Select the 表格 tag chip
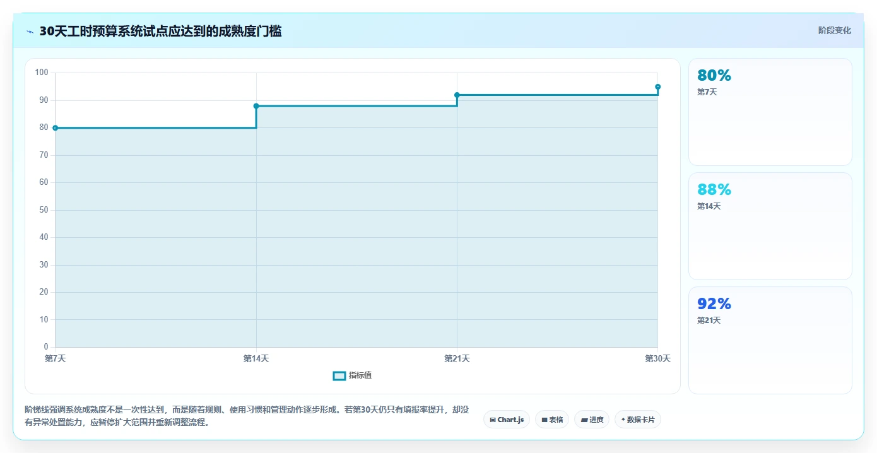Viewport: 877px width, 453px height. pos(552,420)
